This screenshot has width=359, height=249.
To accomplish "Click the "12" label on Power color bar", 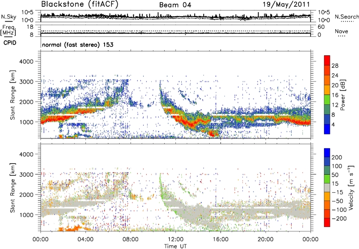I will [335, 105].
